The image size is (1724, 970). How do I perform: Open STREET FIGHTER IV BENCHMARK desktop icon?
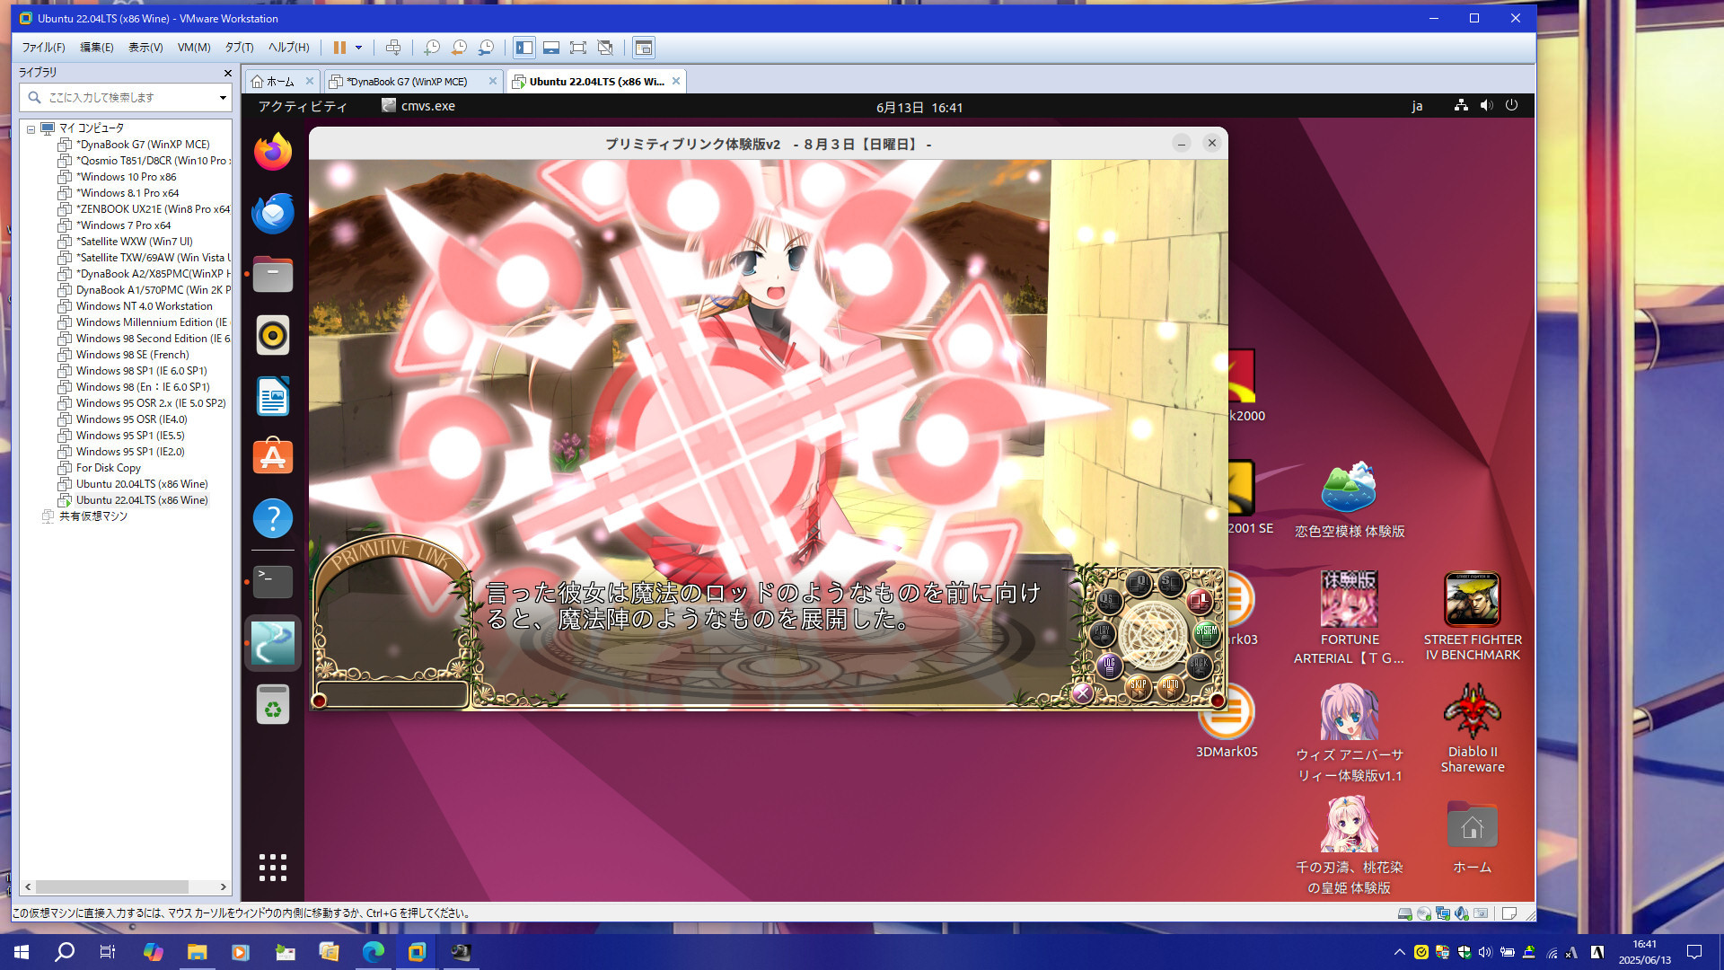point(1473,618)
